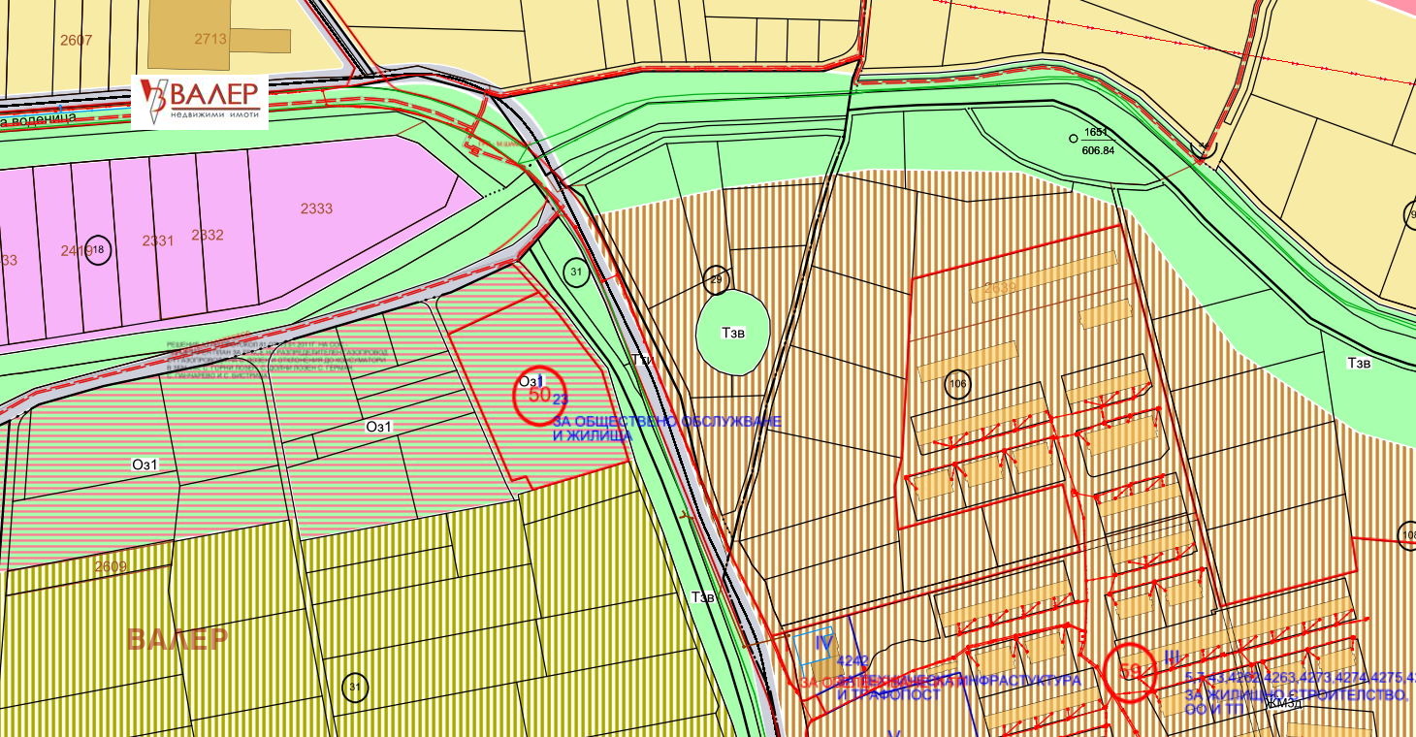This screenshot has width=1416, height=737.
Task: Click the parcel number 2713 building
Action: (209, 39)
